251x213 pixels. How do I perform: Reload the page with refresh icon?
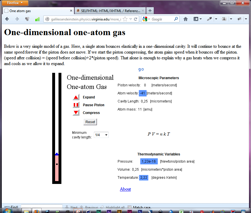point(136,19)
